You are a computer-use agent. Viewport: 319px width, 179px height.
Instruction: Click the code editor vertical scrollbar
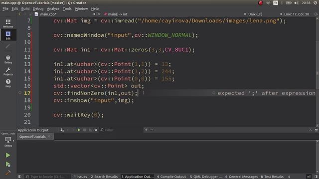click(x=317, y=72)
